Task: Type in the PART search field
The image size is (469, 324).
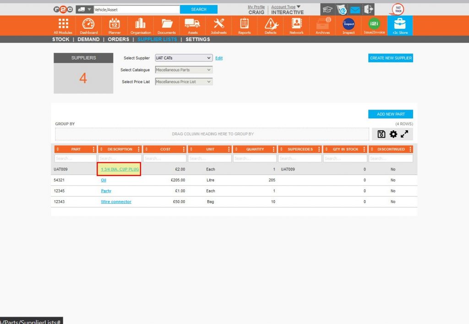Action: coord(75,159)
